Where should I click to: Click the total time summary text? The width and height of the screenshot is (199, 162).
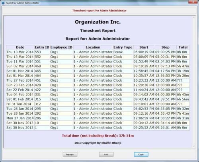[x=98, y=136]
